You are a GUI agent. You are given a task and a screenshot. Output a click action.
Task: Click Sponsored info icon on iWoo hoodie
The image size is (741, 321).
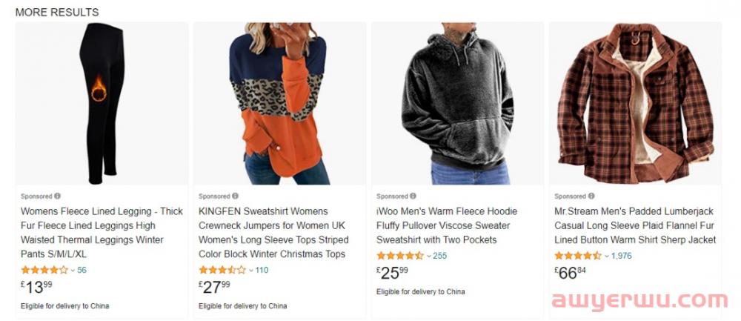click(413, 196)
